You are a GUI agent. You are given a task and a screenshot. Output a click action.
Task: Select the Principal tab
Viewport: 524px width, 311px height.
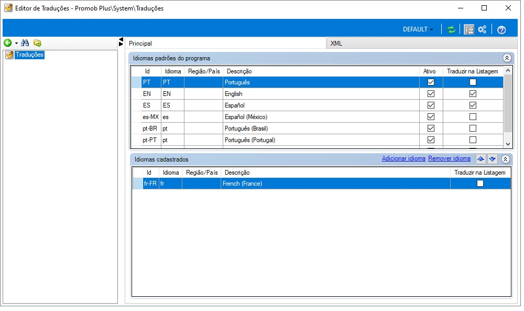coord(140,44)
